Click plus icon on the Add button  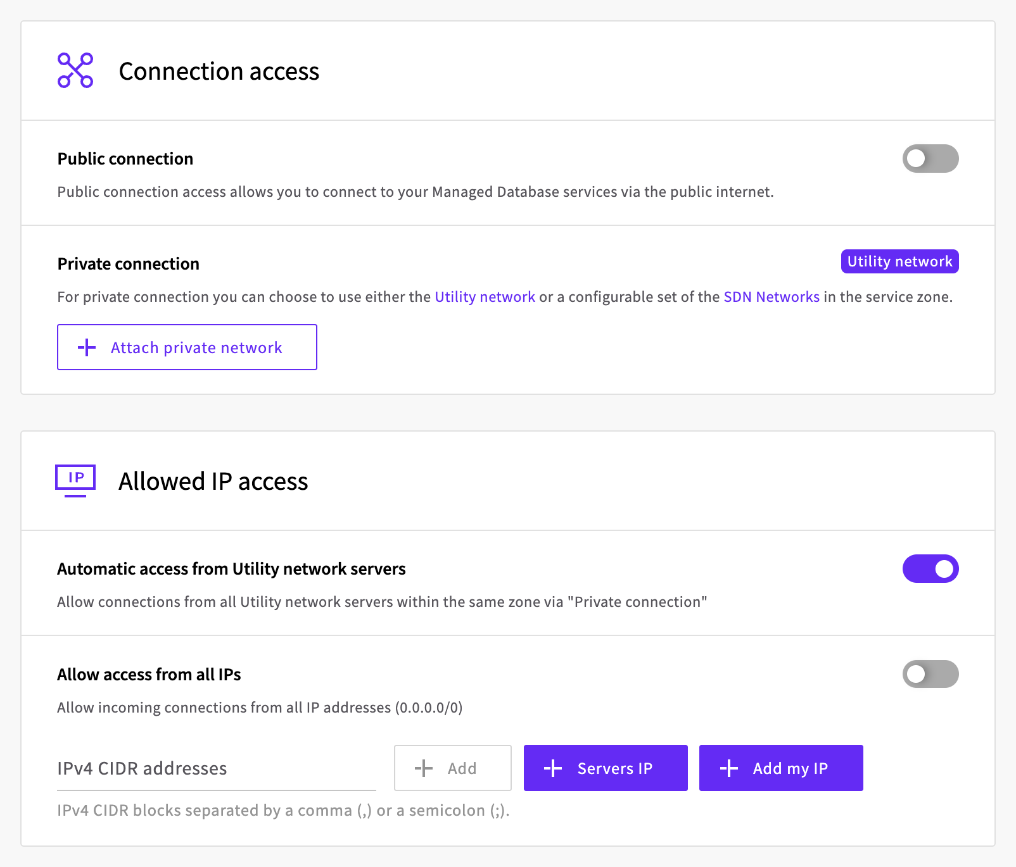pyautogui.click(x=424, y=768)
